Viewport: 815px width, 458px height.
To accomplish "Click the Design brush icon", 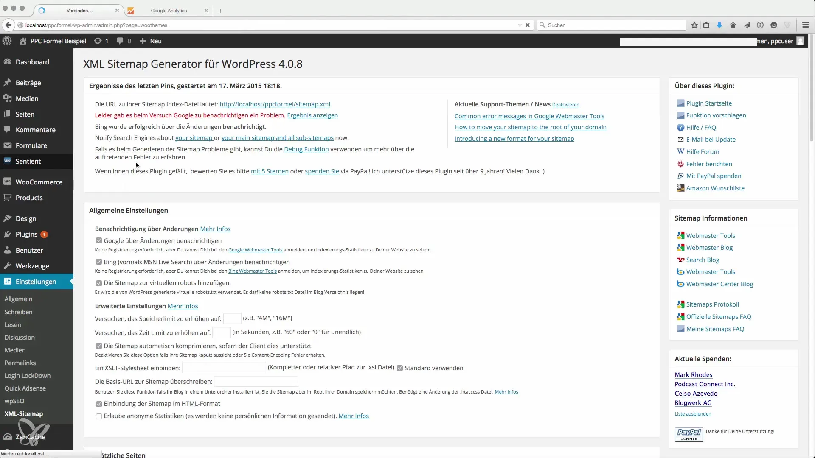I will (7, 218).
